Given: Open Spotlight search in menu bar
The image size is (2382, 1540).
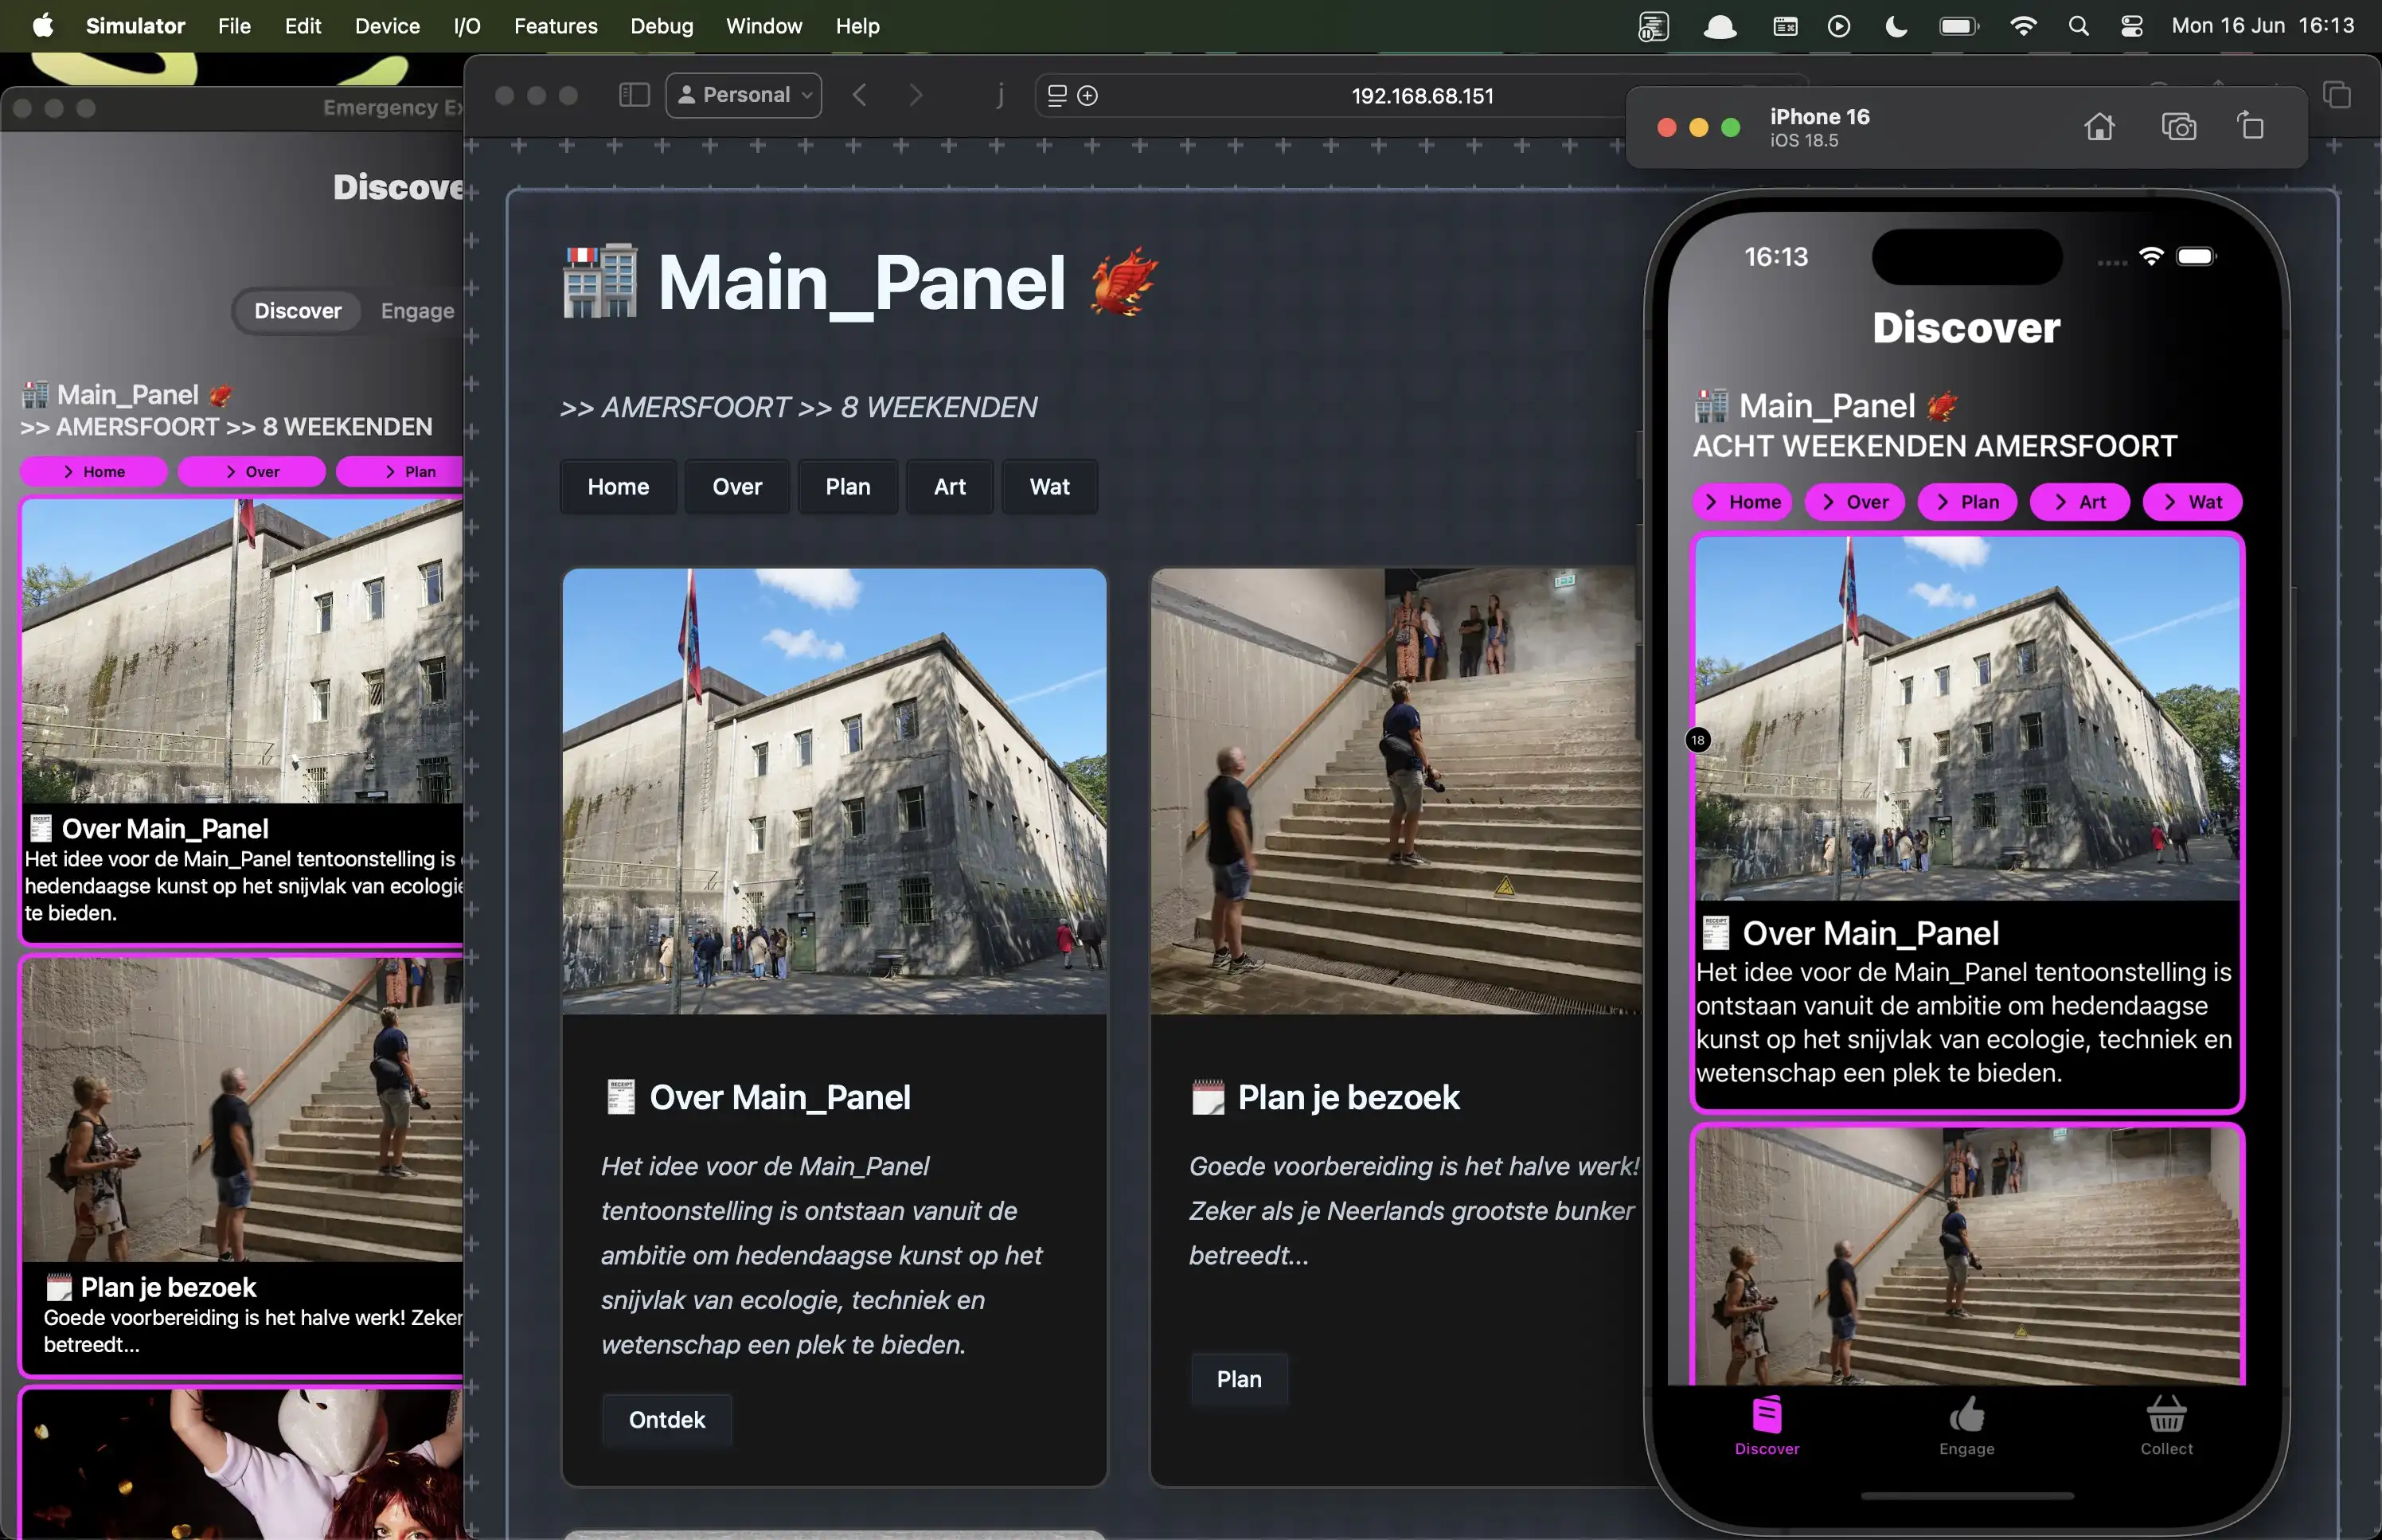Looking at the screenshot, I should [2078, 26].
